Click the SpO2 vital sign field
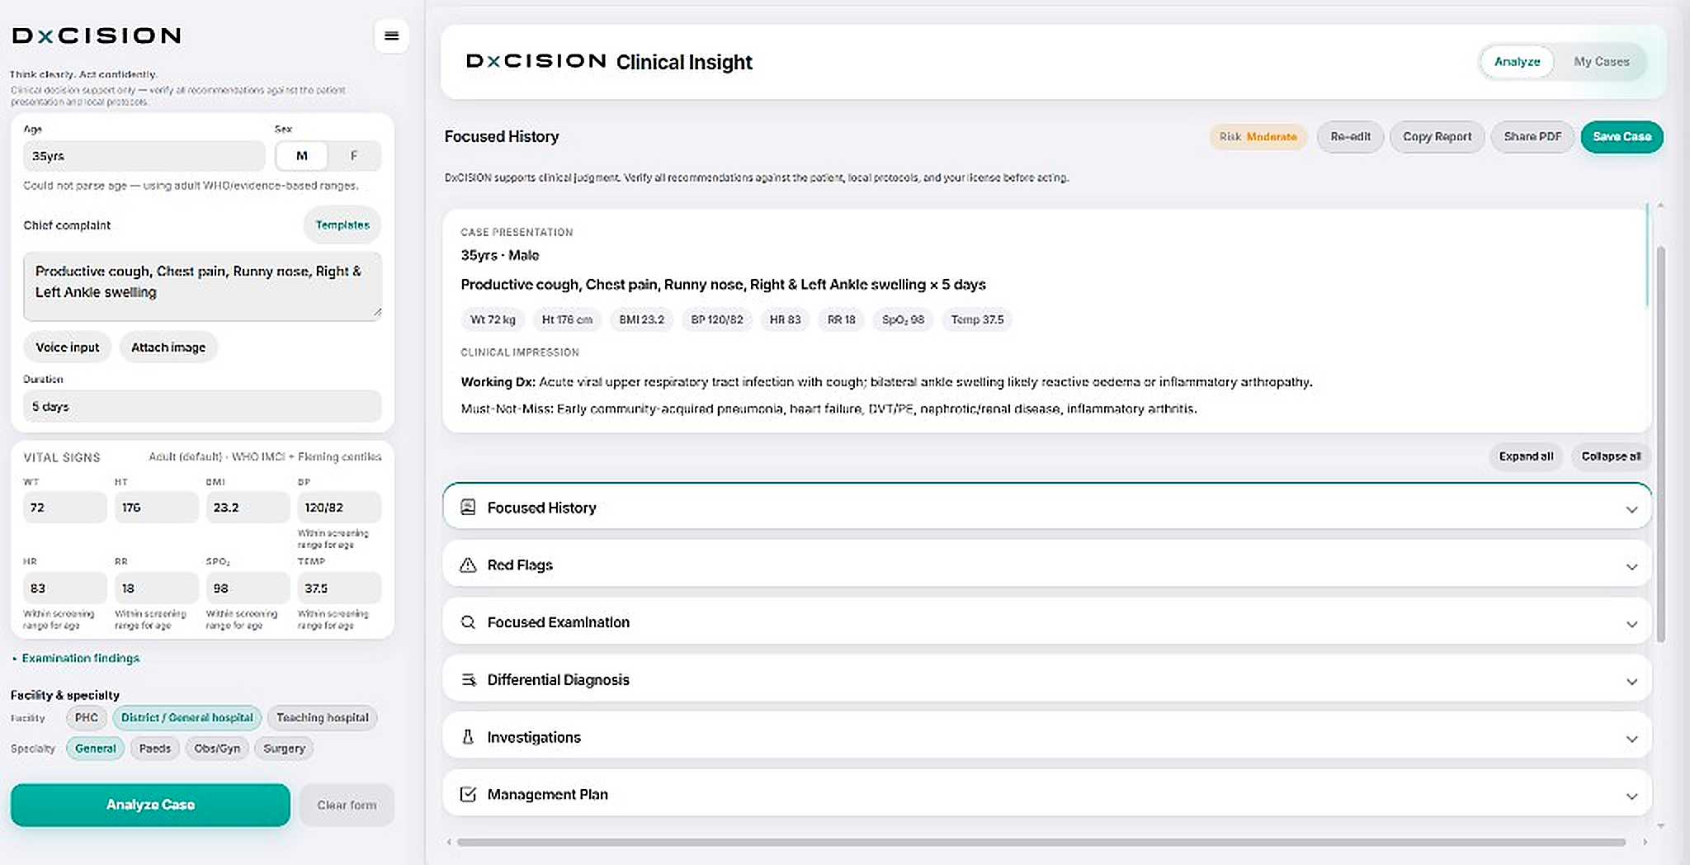1690x865 pixels. tap(248, 588)
